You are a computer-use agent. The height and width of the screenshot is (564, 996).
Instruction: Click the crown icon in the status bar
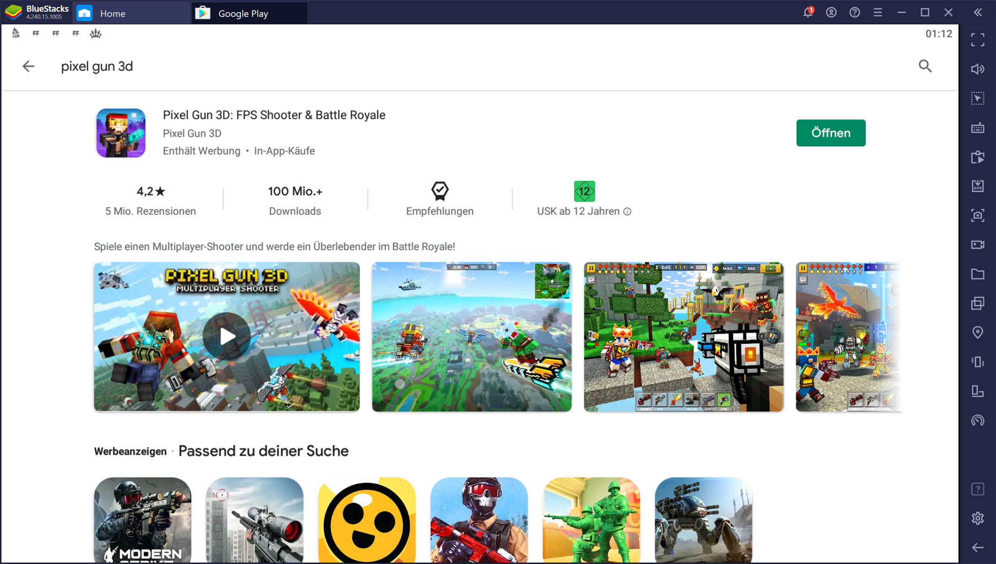pyautogui.click(x=96, y=33)
